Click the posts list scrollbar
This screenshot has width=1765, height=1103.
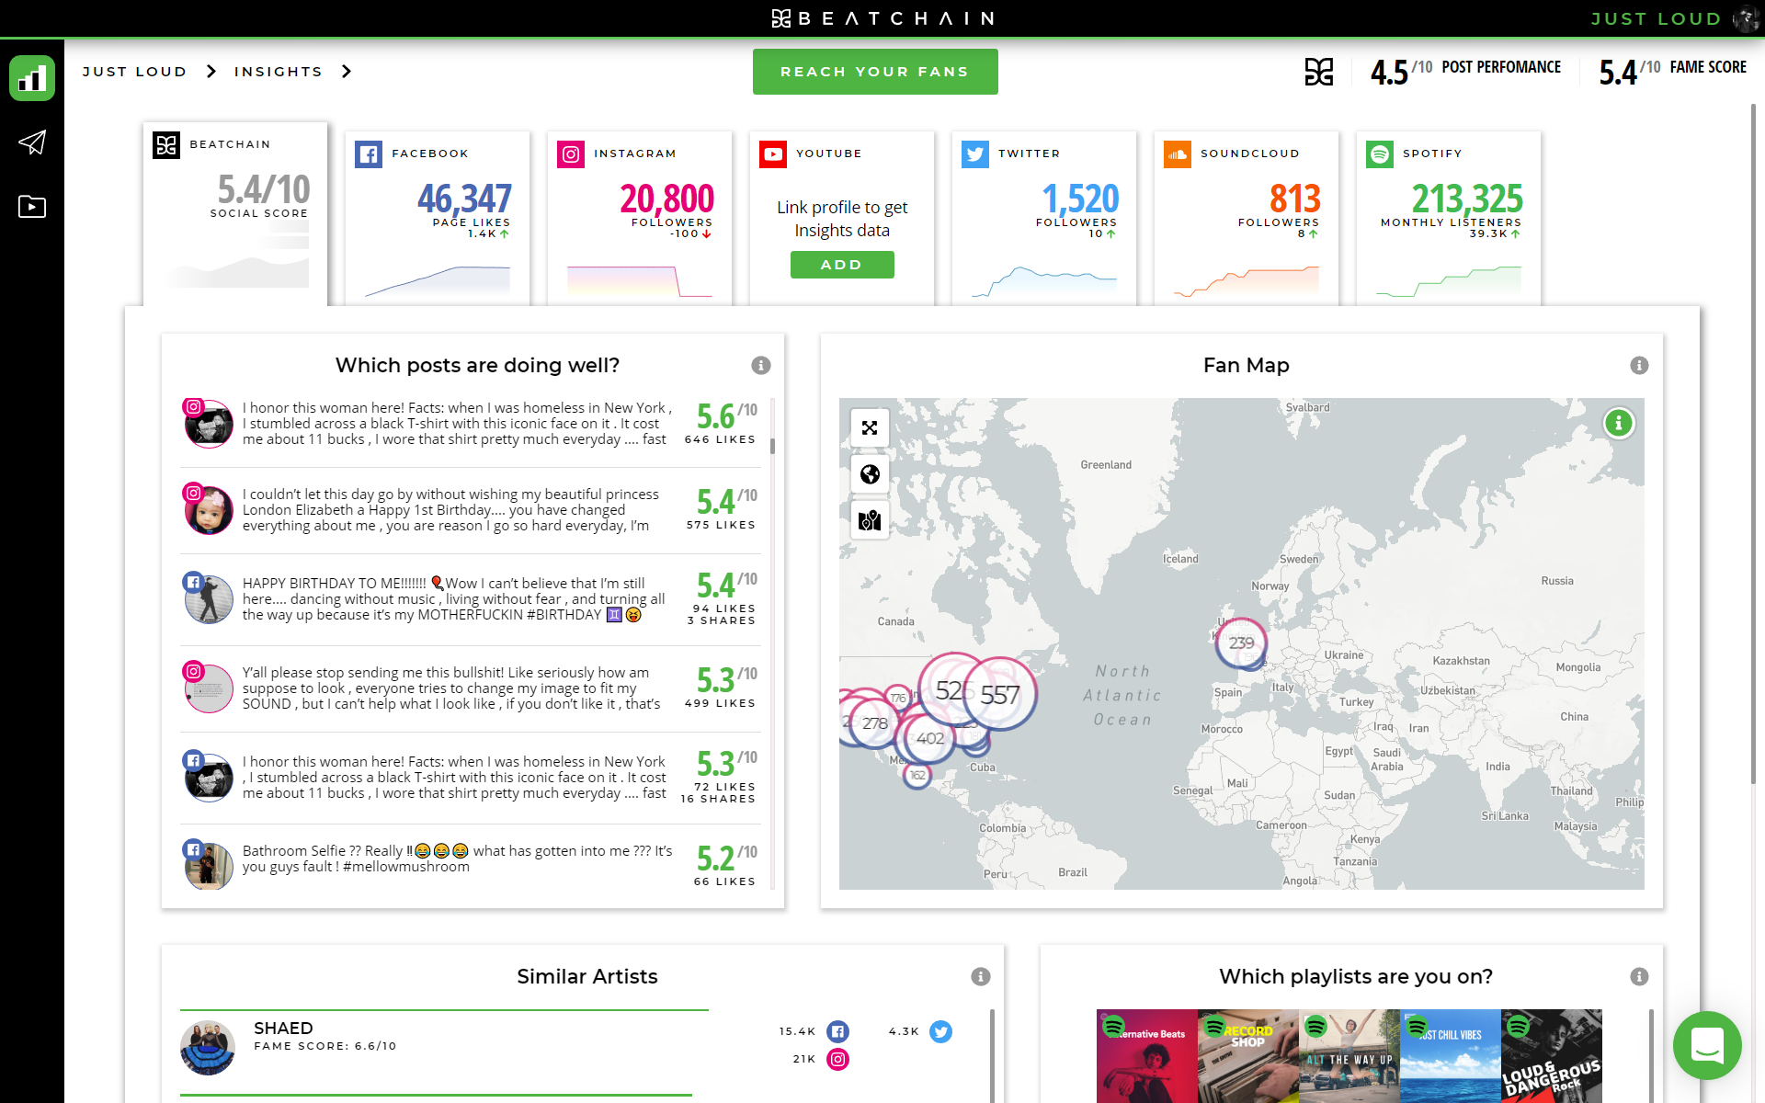point(772,446)
